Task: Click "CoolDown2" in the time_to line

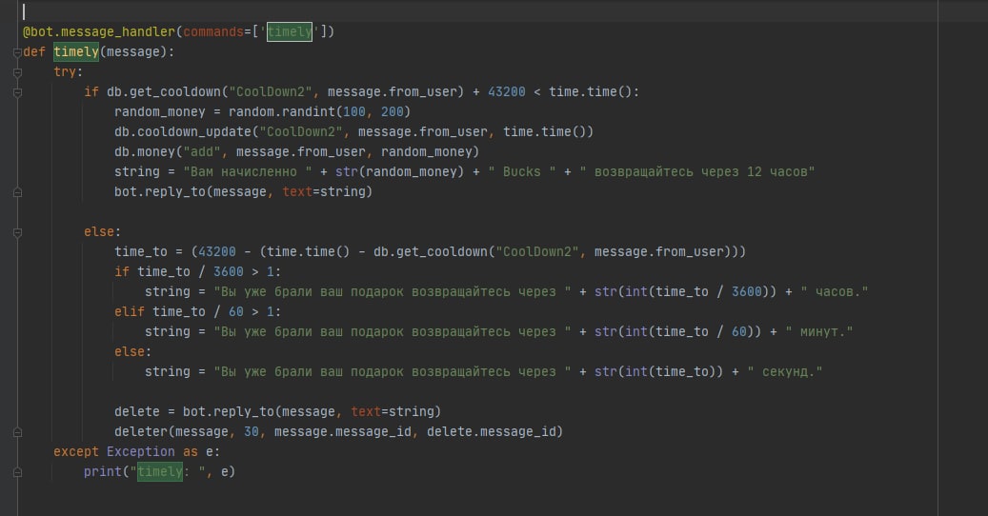Action: coord(537,251)
